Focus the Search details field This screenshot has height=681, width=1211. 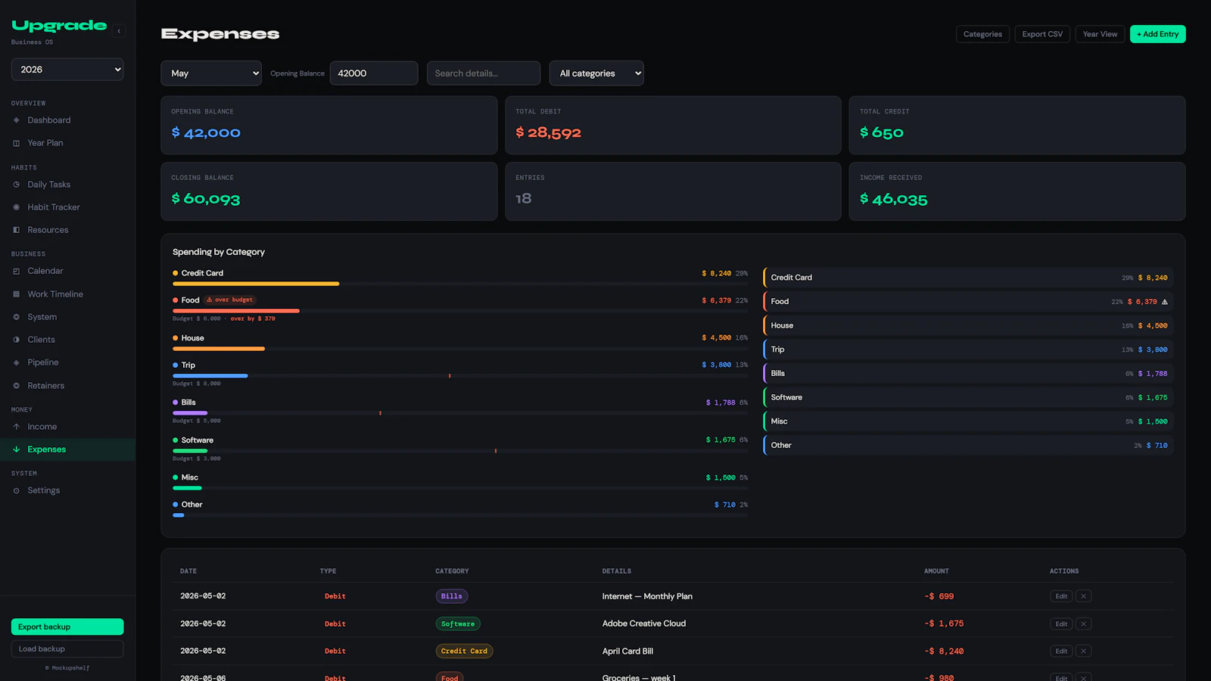[x=484, y=73]
